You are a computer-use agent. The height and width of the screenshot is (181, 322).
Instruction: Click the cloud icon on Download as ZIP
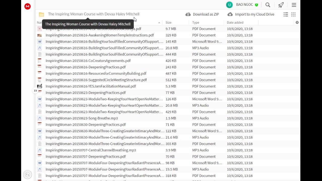(x=188, y=14)
